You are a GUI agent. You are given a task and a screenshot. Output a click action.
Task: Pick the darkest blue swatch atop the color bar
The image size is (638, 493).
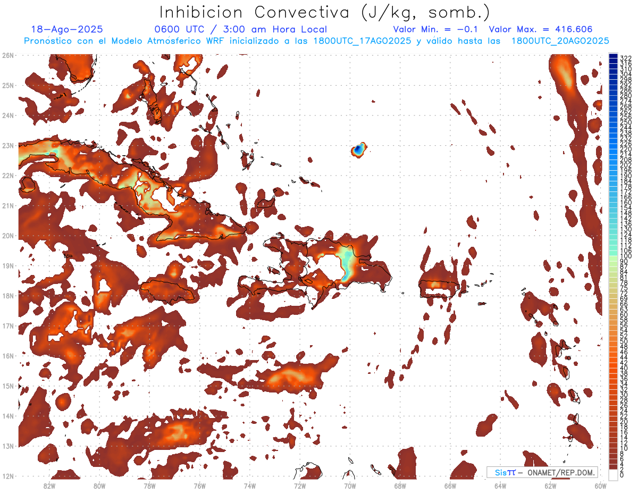point(613,55)
